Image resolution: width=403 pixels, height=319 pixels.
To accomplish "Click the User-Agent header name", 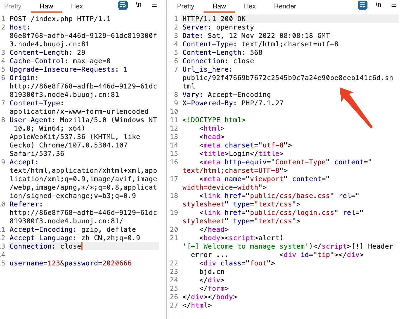I will 30,120.
